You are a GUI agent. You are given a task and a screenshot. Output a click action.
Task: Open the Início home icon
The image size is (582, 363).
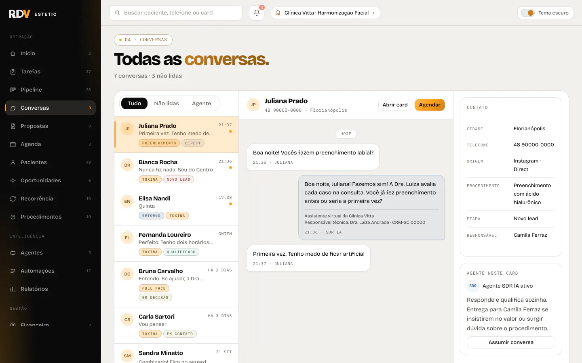pos(13,53)
